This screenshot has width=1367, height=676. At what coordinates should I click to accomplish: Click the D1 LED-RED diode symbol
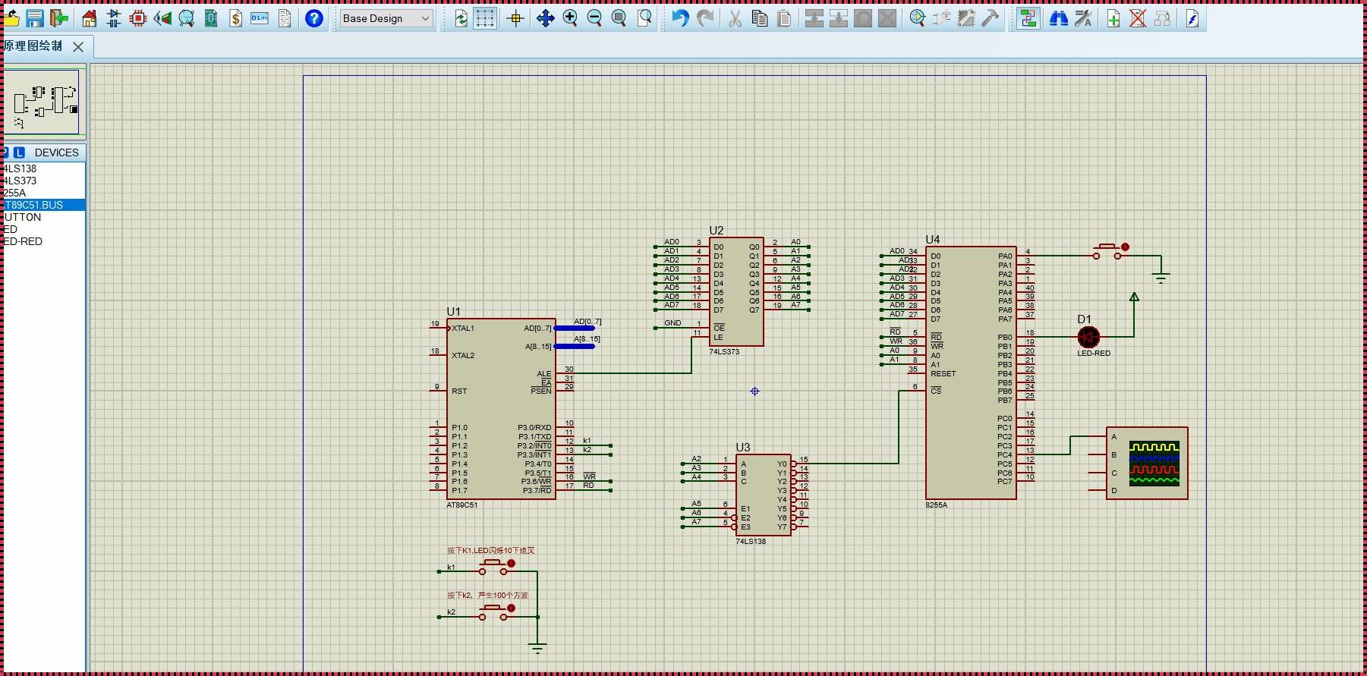tap(1088, 337)
